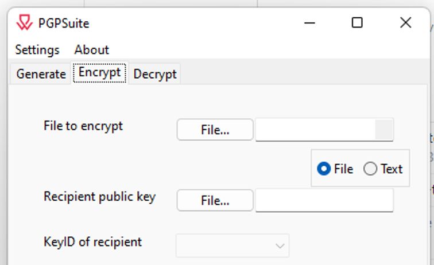This screenshot has width=434, height=265.
Task: Click the "File to encrypt" label
Action: click(x=83, y=126)
